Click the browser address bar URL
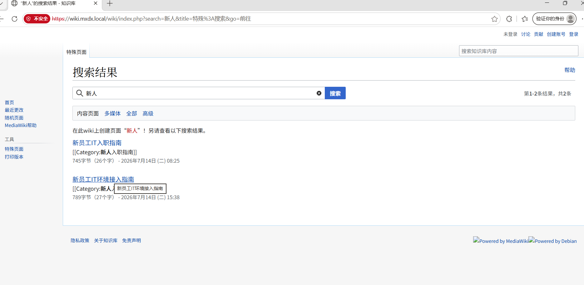Screen dimensions: 584x285 [151, 19]
